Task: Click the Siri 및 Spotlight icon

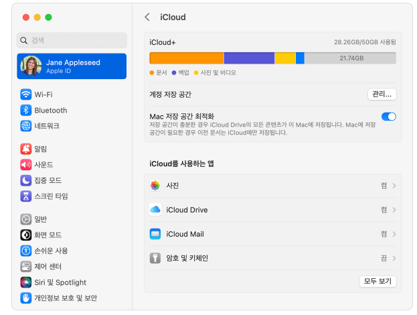Action: [26, 282]
